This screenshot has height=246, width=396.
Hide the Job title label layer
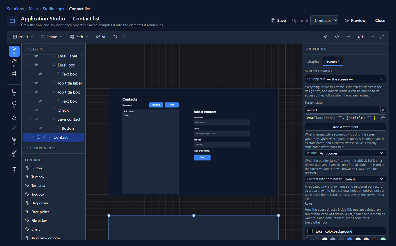[x=36, y=83]
